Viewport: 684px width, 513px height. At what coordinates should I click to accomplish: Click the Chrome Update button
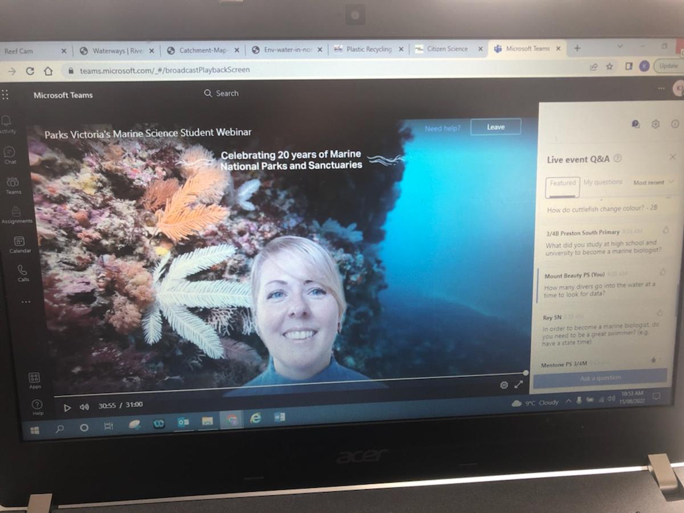click(668, 66)
